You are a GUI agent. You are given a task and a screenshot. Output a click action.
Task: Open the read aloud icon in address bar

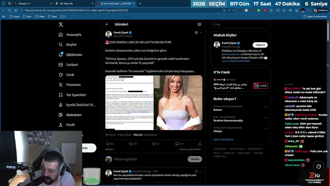coord(229,10)
